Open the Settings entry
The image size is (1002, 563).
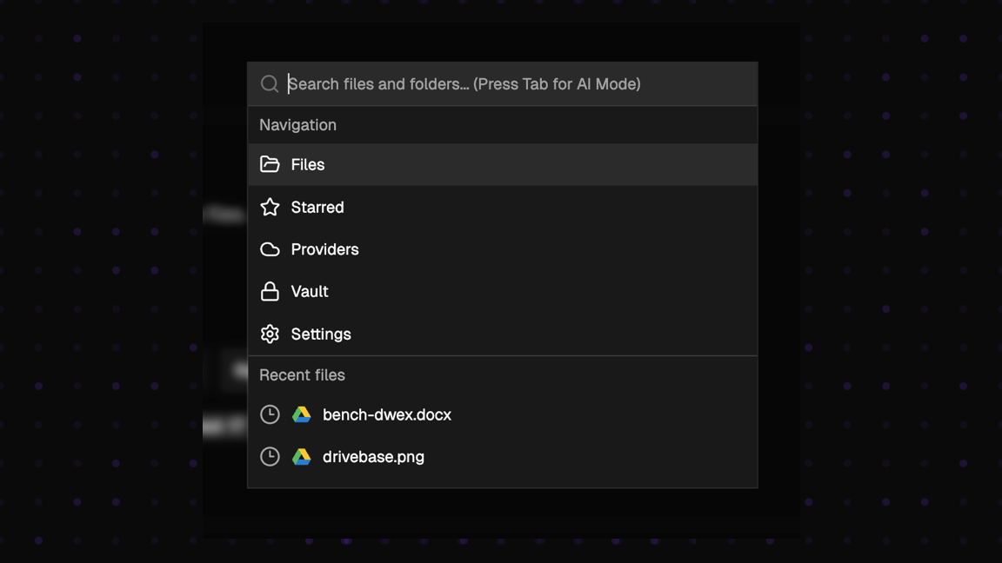pyautogui.click(x=321, y=334)
